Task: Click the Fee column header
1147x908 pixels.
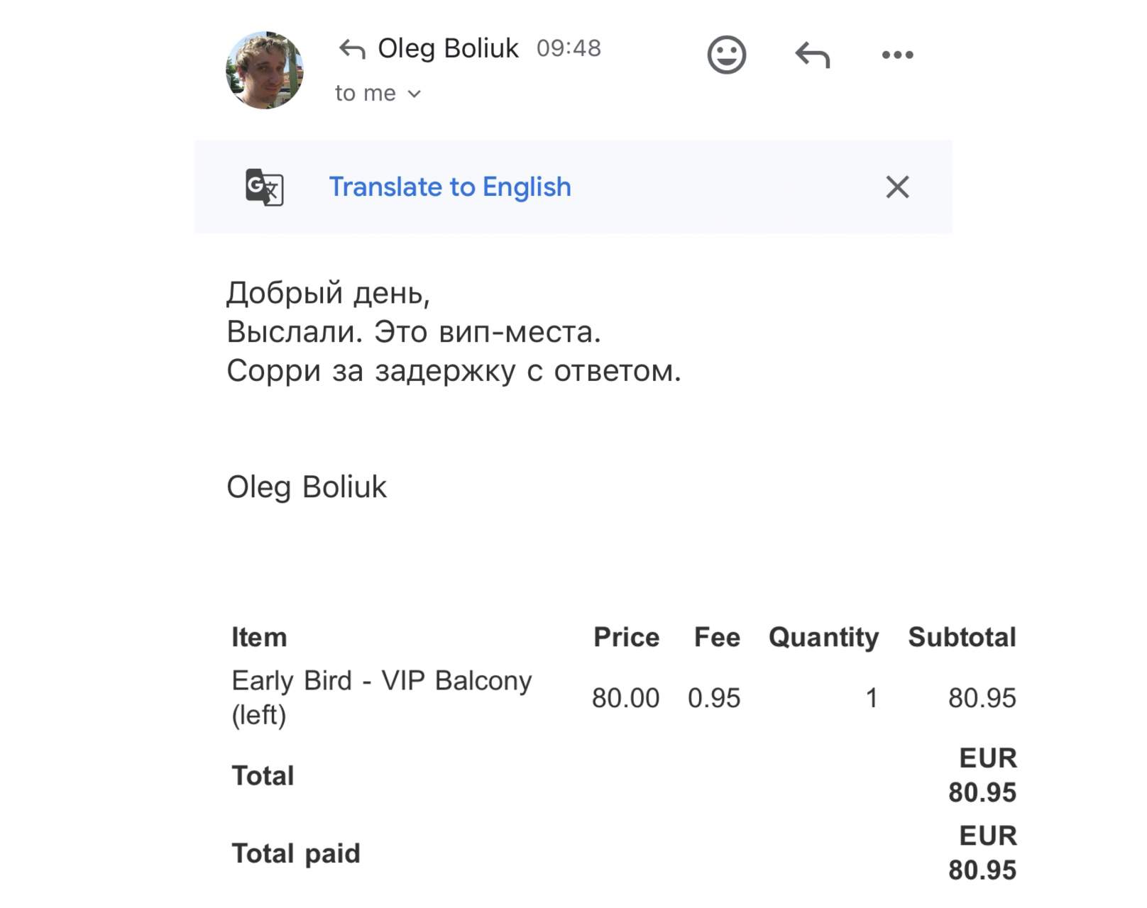Action: click(717, 637)
